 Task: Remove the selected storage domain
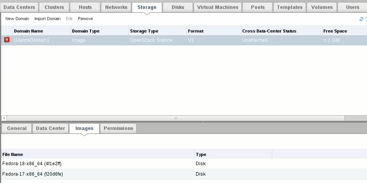coord(85,19)
